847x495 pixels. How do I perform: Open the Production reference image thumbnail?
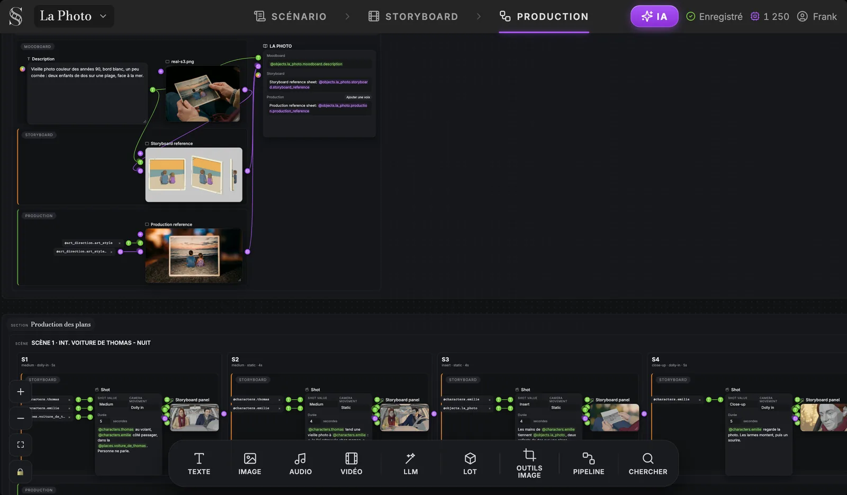click(x=194, y=255)
